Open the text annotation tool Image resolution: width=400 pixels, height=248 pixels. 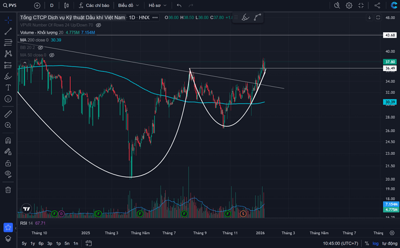(8, 87)
